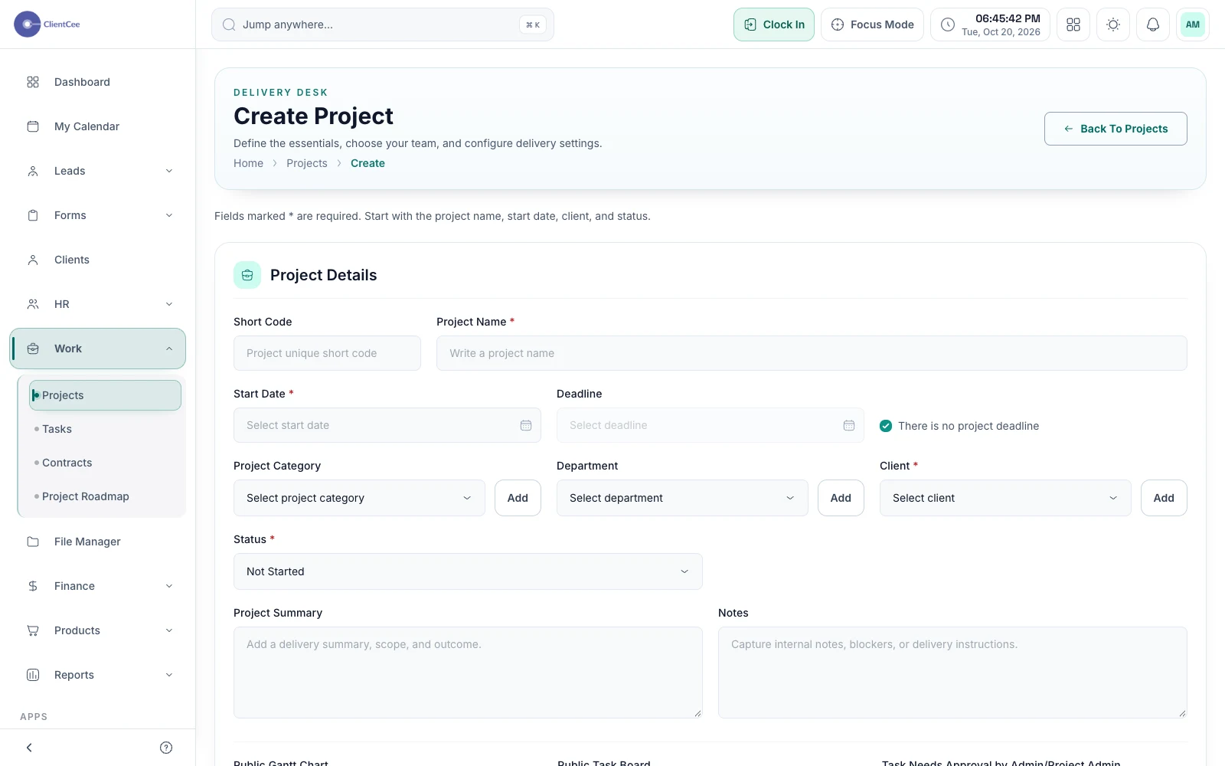Uncheck 'There is no project deadline'
The image size is (1225, 766).
click(x=886, y=426)
